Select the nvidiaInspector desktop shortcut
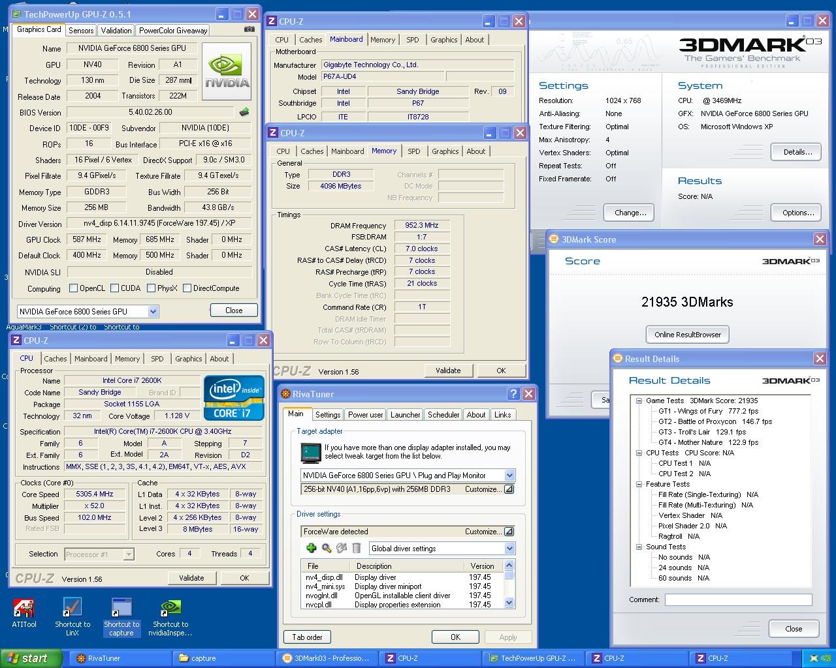Viewport: 836px width, 668px height. point(170,616)
